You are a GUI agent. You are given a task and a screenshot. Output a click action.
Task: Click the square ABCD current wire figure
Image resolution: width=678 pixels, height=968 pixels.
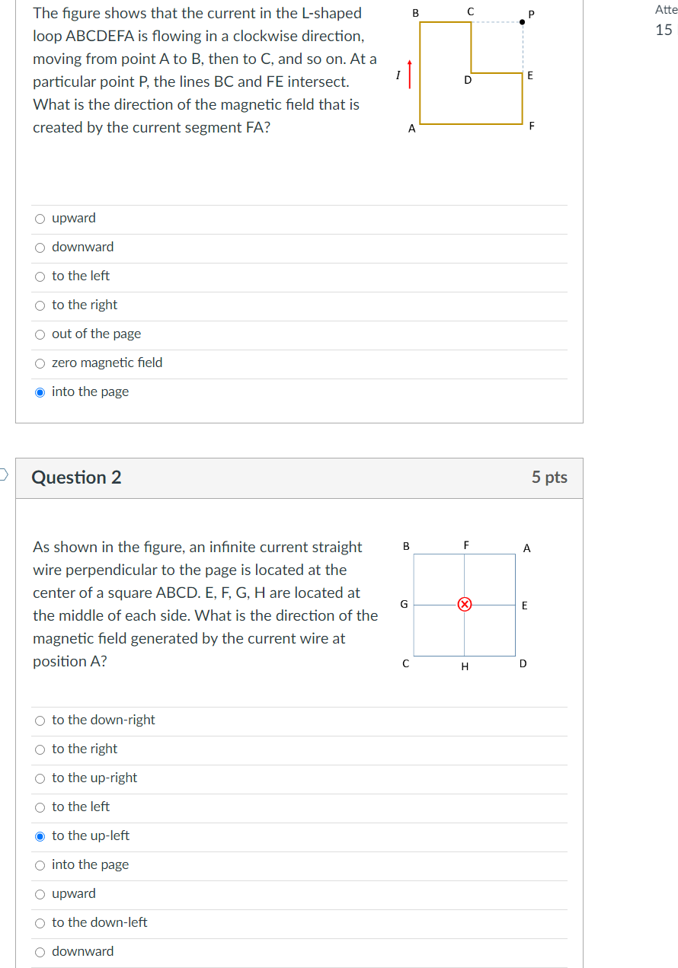463,605
